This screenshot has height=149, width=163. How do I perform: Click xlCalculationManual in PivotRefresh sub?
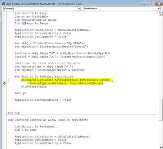click(74, 30)
